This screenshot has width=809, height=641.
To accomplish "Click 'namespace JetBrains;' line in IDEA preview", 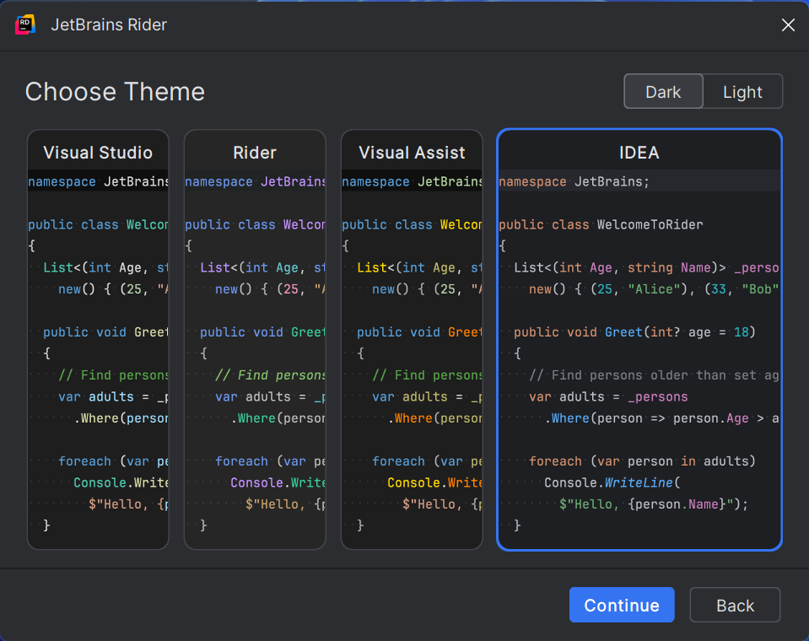I will click(574, 181).
